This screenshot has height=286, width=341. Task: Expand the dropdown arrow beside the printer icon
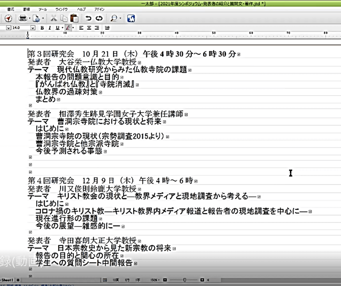(29, 19)
